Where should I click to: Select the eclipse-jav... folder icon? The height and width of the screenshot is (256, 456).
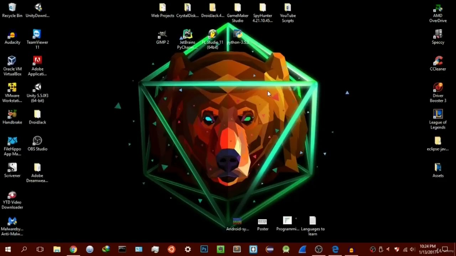point(438,144)
